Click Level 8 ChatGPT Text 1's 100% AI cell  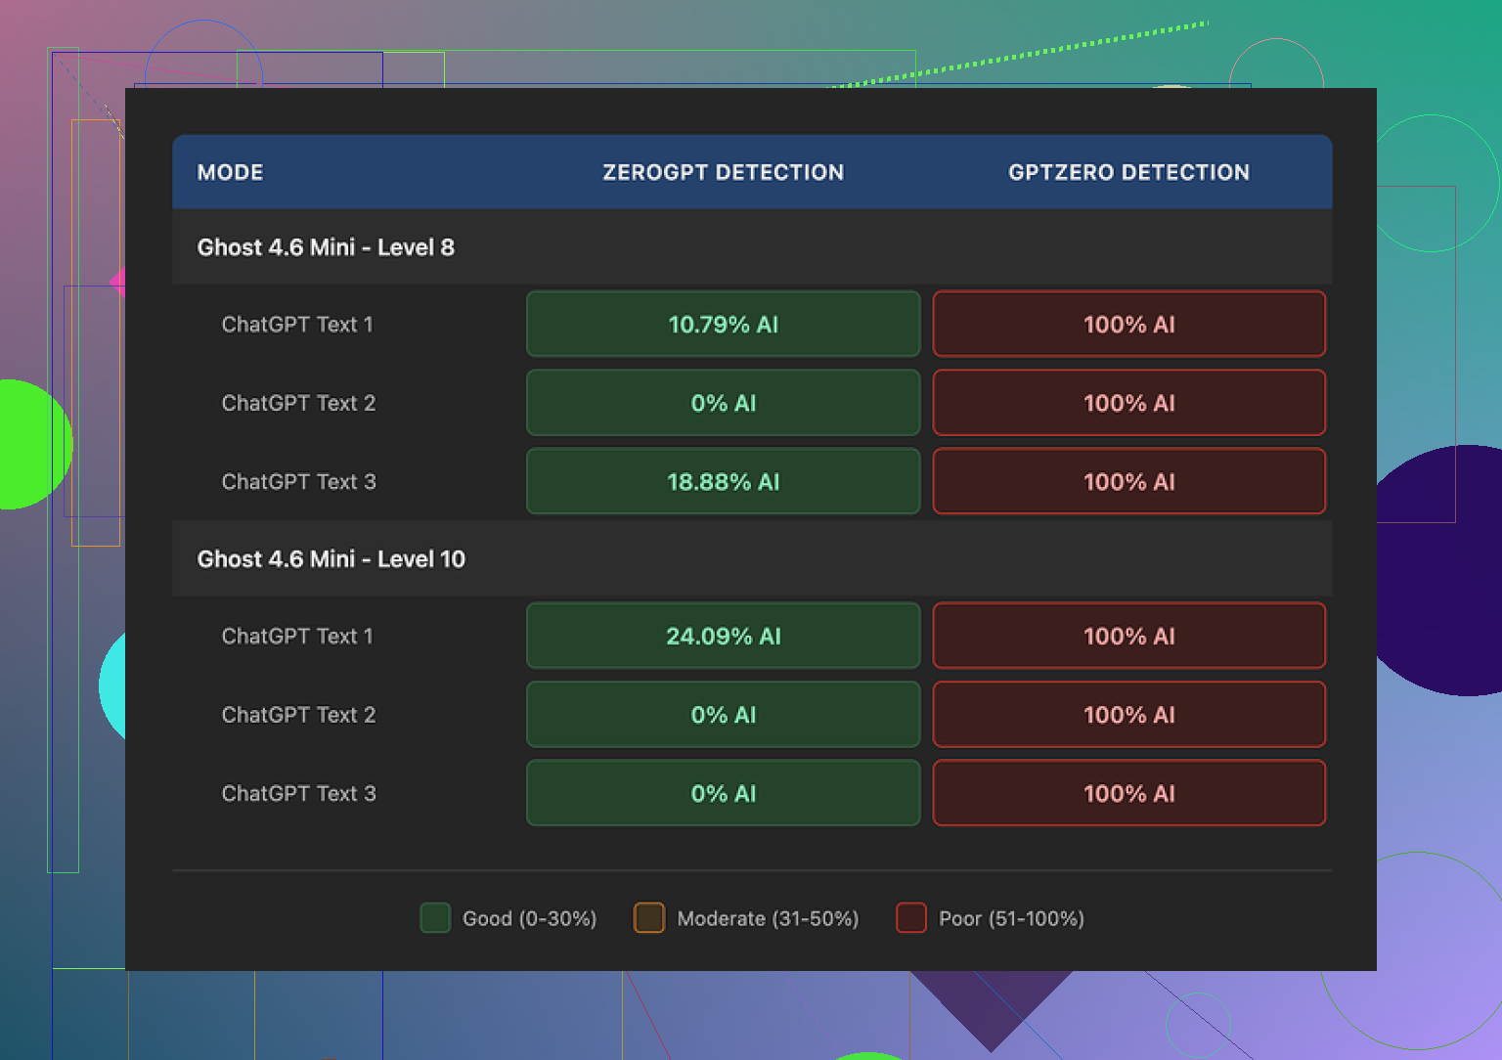(1128, 325)
